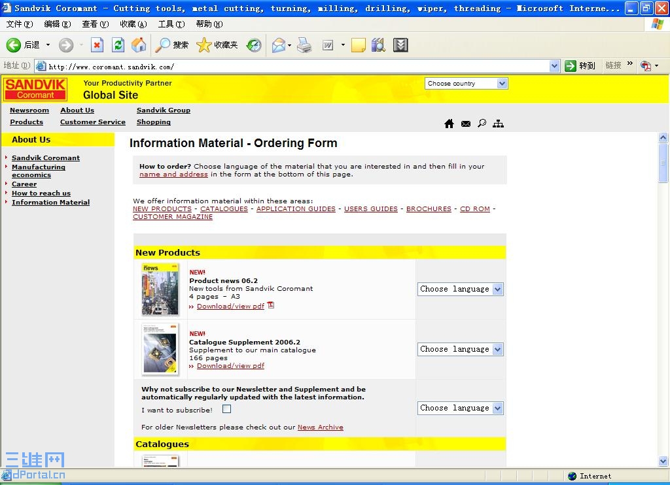Image resolution: width=670 pixels, height=485 pixels.
Task: Open the History clock icon
Action: 254,45
